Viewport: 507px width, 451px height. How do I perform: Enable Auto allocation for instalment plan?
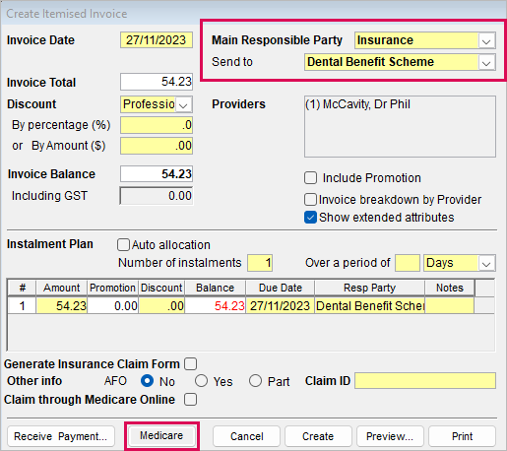(123, 245)
